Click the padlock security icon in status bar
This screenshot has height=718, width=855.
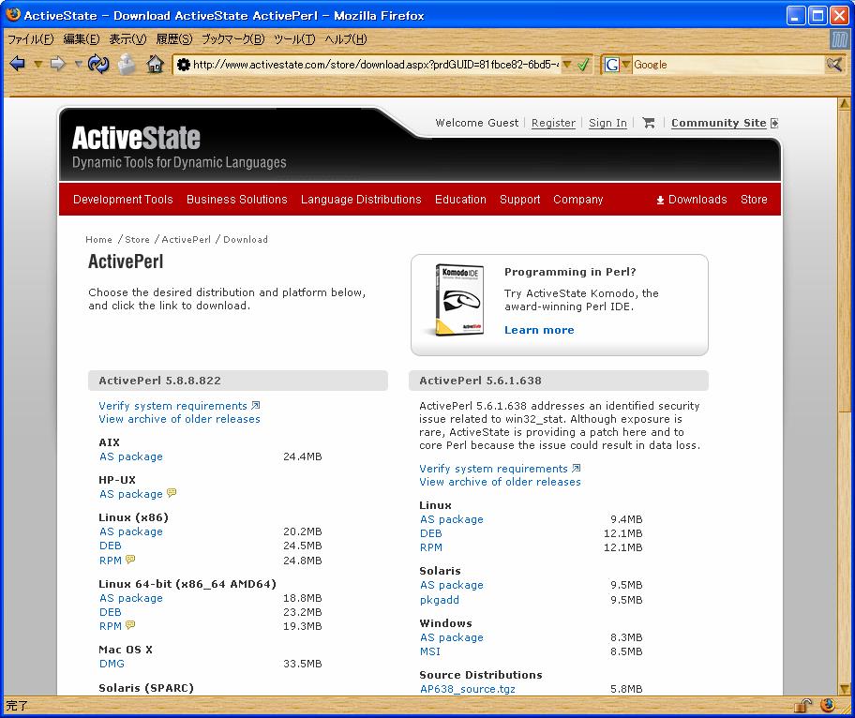pyautogui.click(x=803, y=706)
